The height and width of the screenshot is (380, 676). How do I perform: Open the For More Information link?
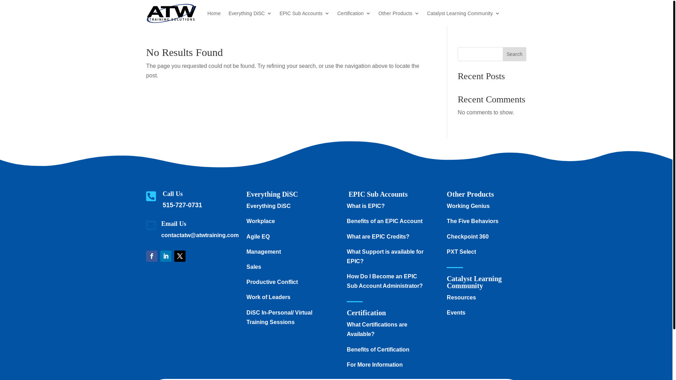(x=375, y=365)
